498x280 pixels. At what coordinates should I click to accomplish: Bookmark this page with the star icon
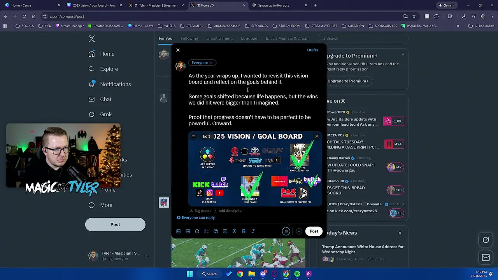(x=414, y=16)
